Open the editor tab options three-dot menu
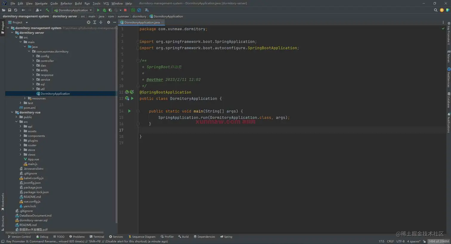 click(443, 22)
